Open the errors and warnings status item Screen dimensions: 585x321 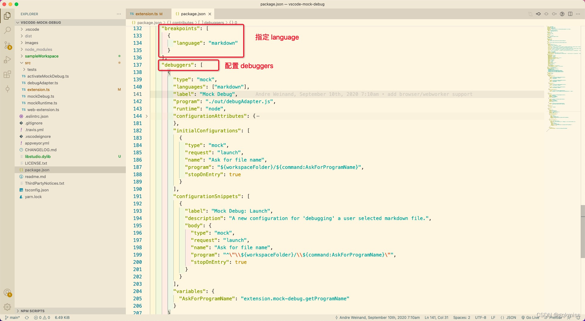42,317
